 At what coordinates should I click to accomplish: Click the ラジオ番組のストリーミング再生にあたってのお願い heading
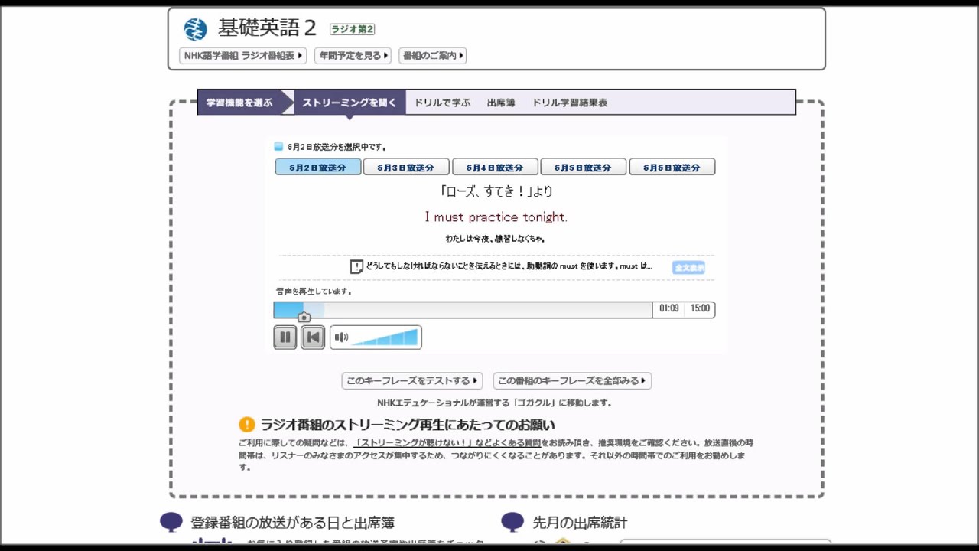[x=408, y=425]
